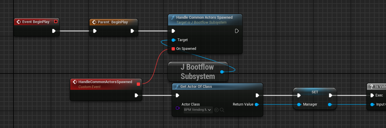This screenshot has width=386, height=128.
Task: Click the Actor Class purple input pin
Action: pos(177,108)
